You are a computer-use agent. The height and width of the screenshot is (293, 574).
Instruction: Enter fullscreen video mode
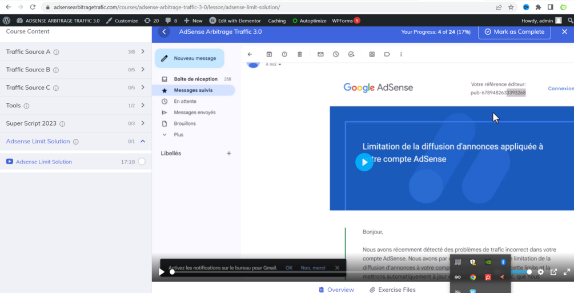click(x=567, y=272)
